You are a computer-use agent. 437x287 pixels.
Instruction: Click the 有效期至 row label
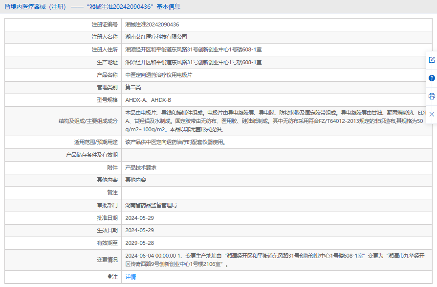pos(107,243)
